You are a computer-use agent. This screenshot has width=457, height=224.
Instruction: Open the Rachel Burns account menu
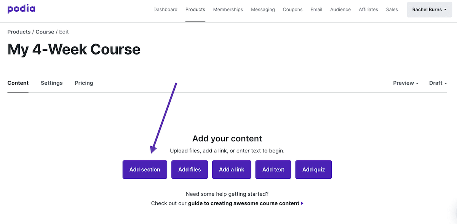tap(429, 9)
